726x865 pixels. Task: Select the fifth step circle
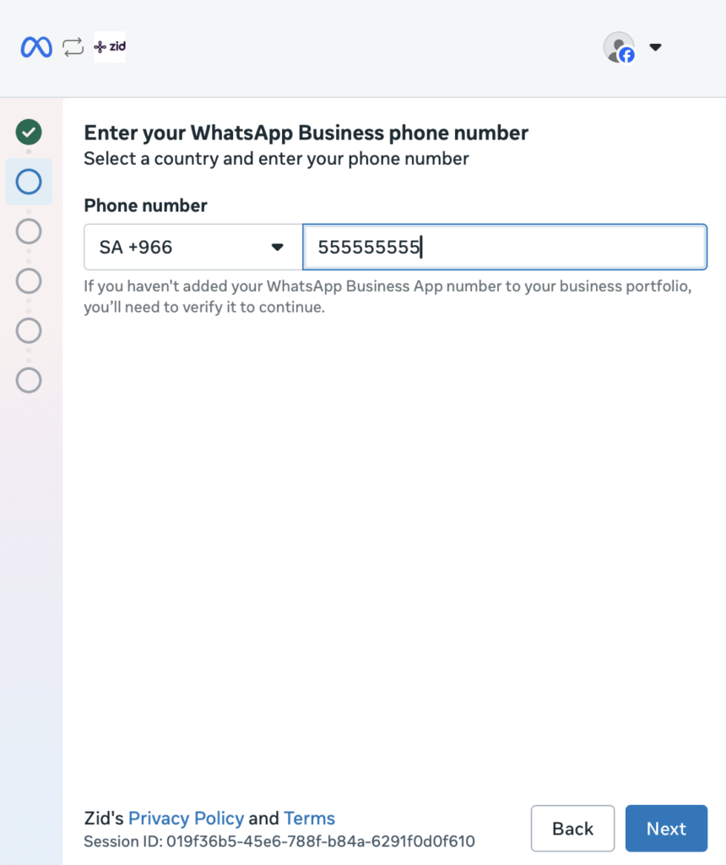(29, 330)
